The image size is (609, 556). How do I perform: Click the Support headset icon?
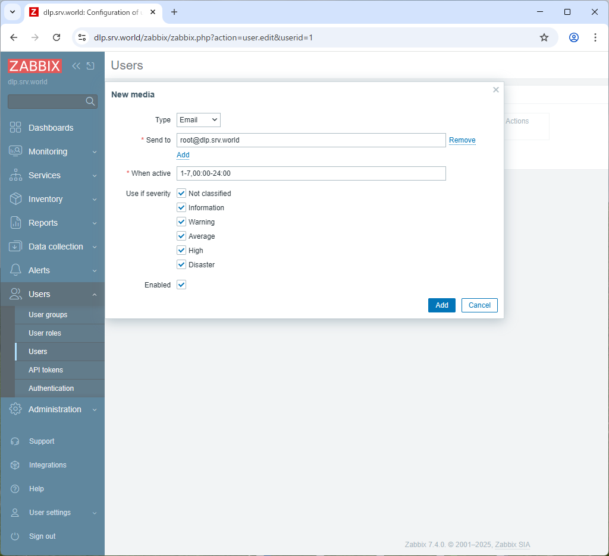click(15, 441)
